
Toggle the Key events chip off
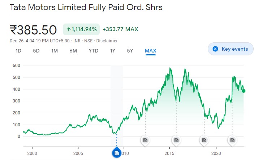coord(230,49)
